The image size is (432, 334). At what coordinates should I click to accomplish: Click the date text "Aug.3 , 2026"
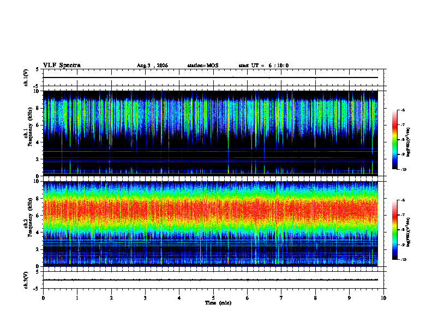(x=152, y=65)
